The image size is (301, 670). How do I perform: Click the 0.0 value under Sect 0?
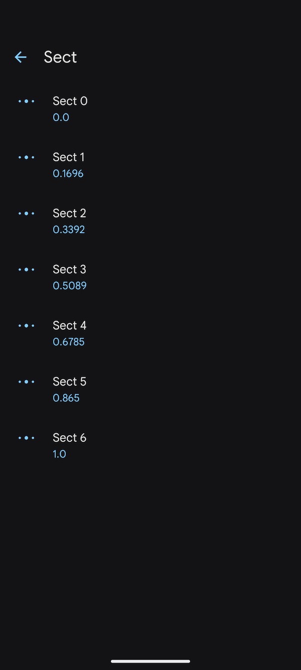tap(61, 117)
